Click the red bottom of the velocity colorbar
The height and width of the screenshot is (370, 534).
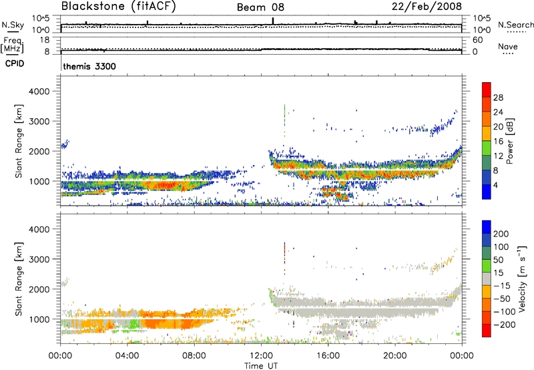487,331
